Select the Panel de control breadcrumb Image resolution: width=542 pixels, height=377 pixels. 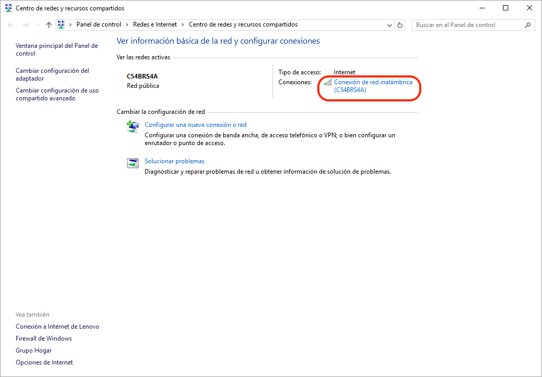[98, 24]
